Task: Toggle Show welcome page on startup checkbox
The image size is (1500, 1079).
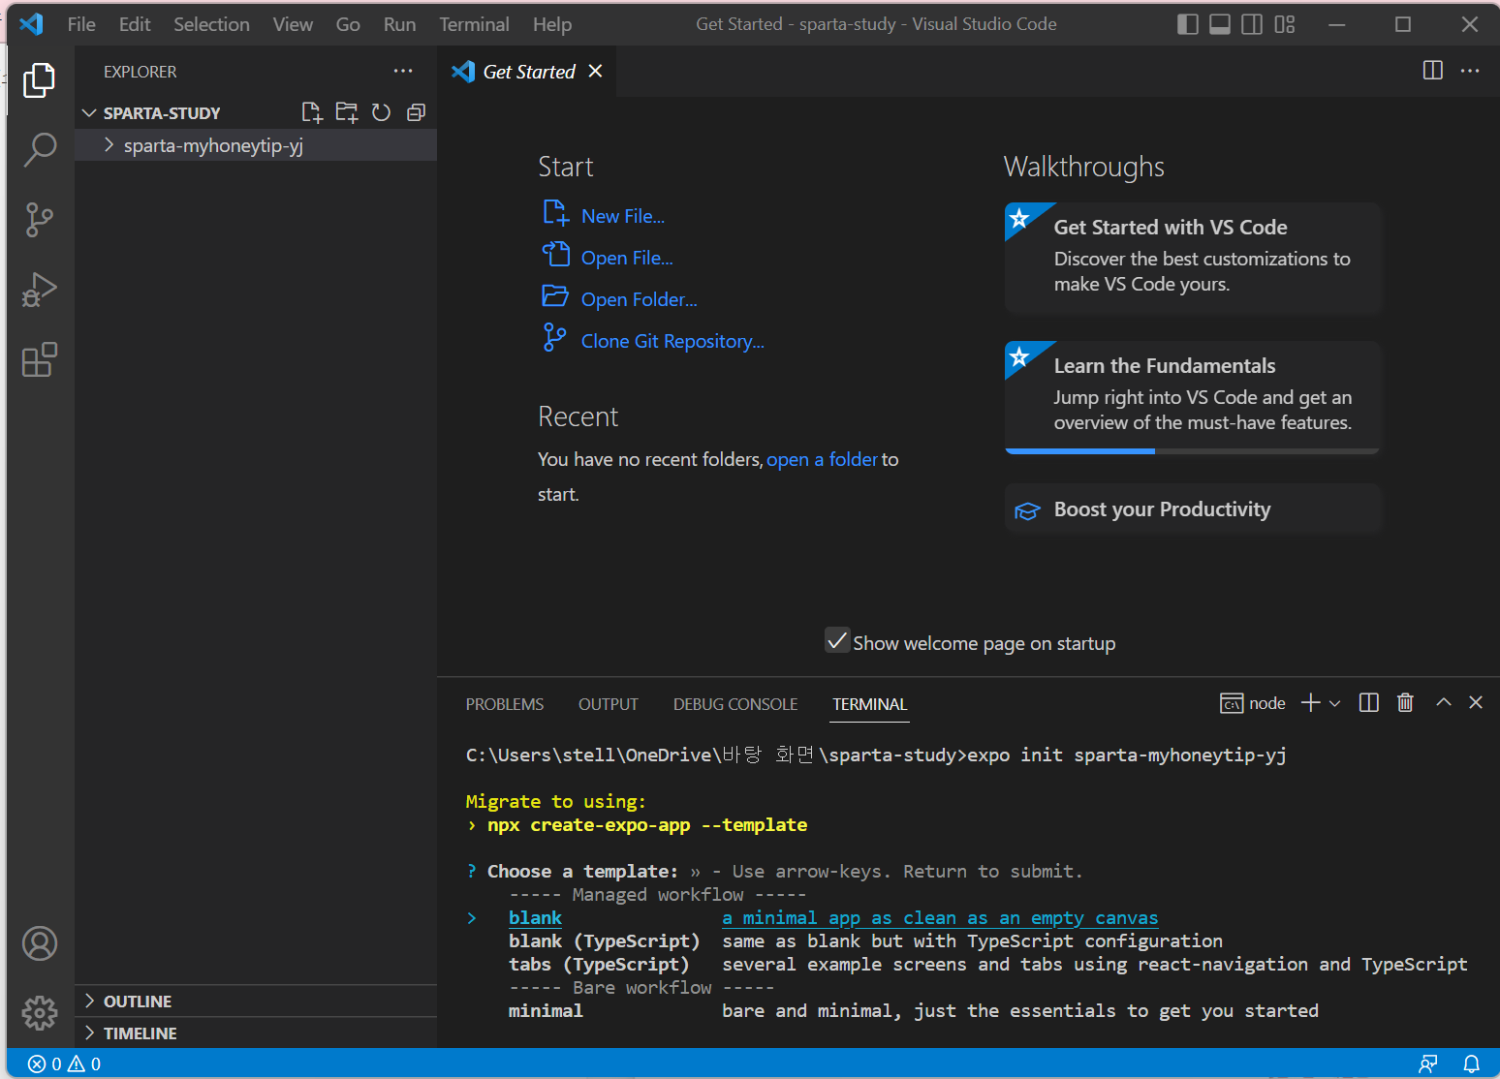Action: (837, 640)
